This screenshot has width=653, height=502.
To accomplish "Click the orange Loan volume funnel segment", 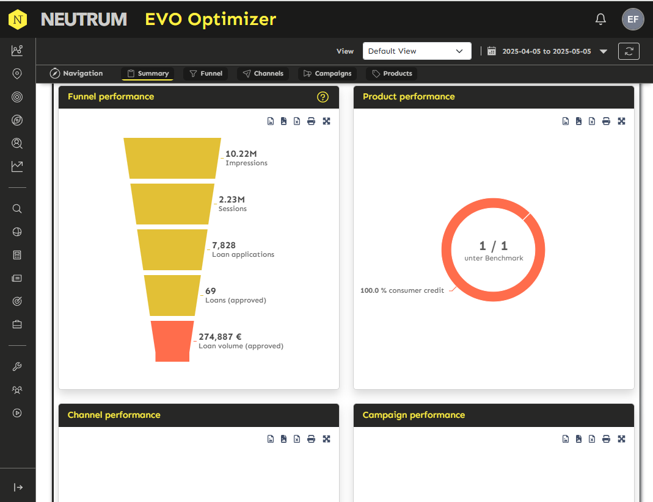I will (172, 341).
